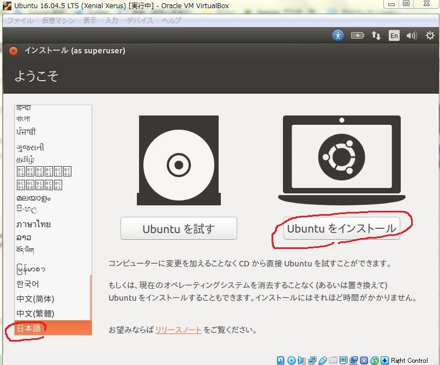
Task: Click the battery status indicator
Action: pyautogui.click(x=357, y=35)
